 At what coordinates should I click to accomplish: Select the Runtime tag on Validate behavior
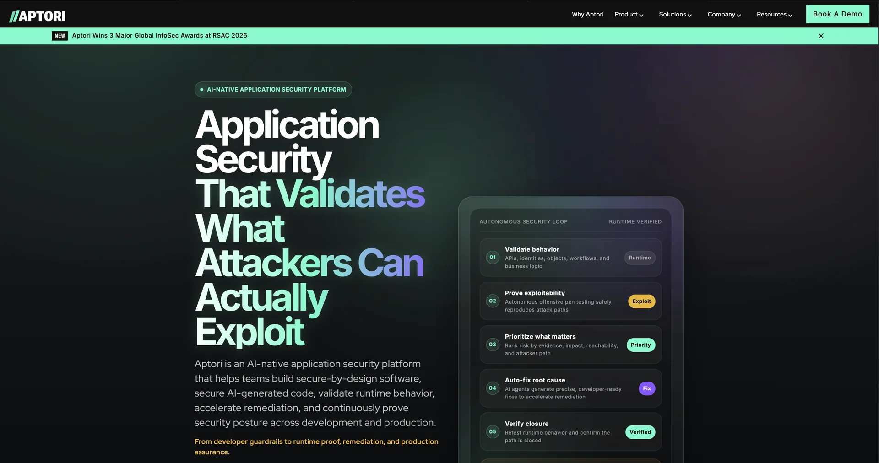[640, 258]
